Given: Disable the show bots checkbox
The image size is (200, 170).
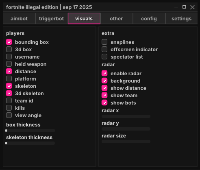Looking at the screenshot, I should pos(104,102).
